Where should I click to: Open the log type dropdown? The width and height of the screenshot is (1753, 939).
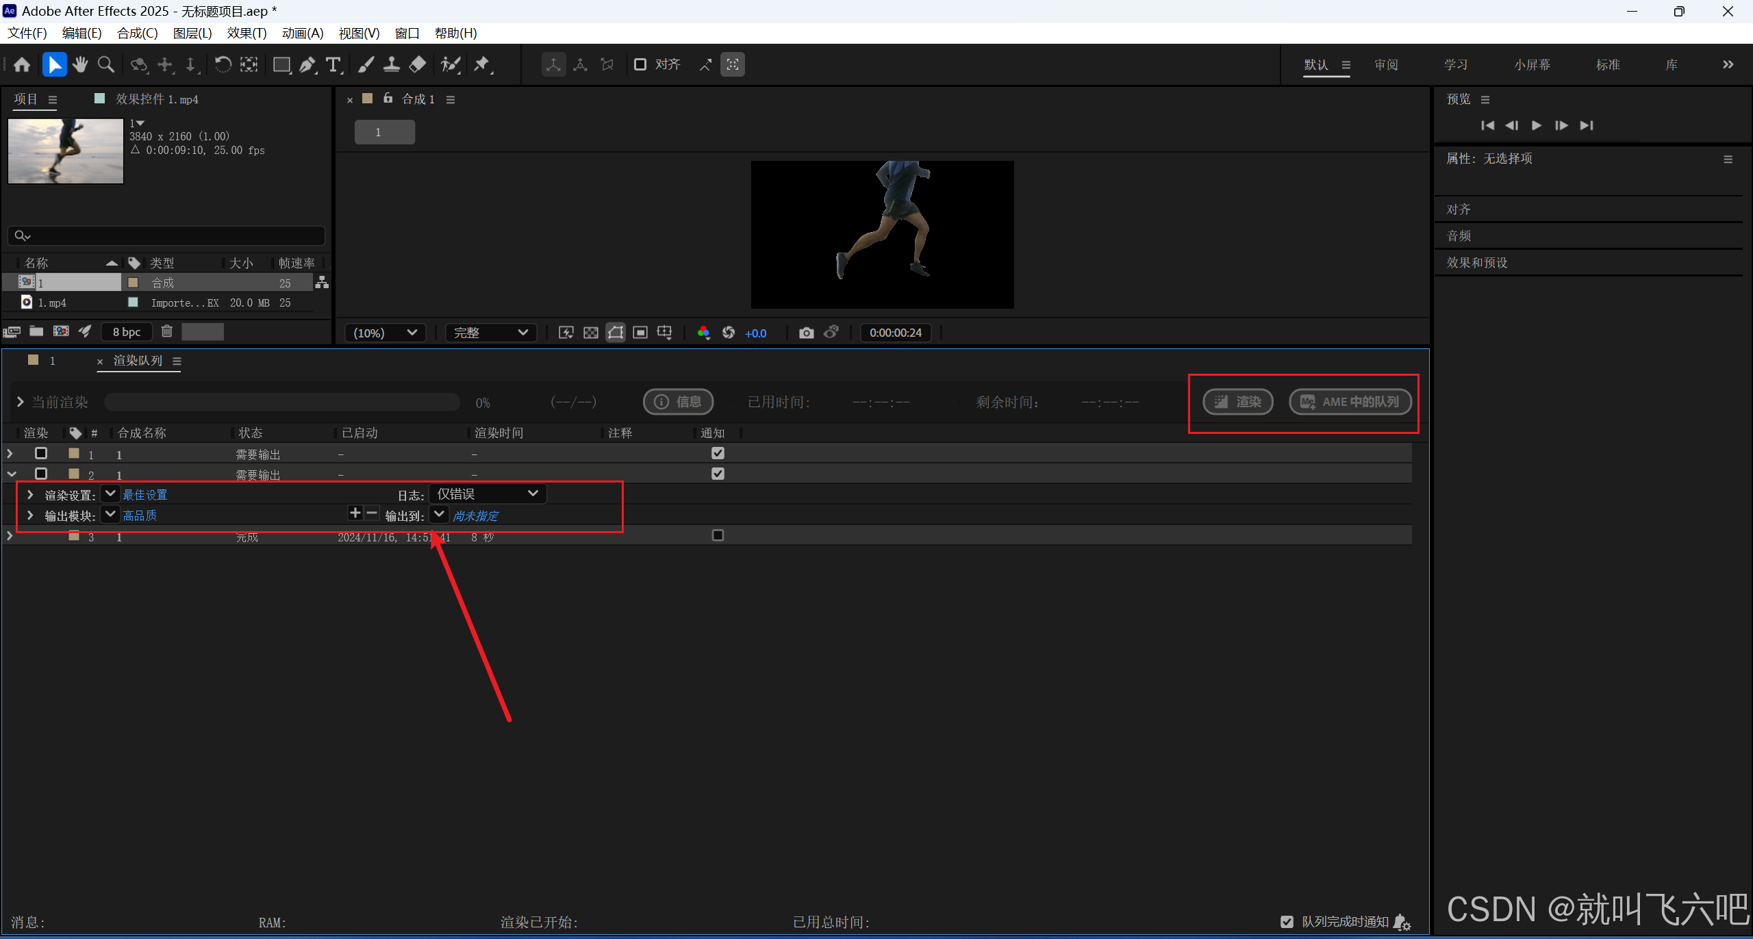[488, 493]
